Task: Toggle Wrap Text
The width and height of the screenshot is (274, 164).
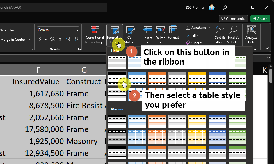Action: 8,30
